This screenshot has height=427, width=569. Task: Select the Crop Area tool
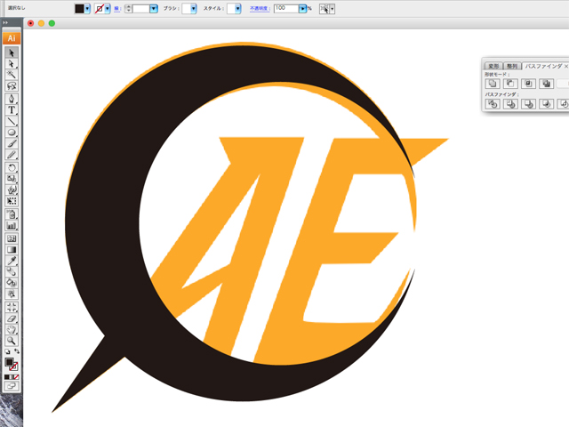[x=12, y=307]
